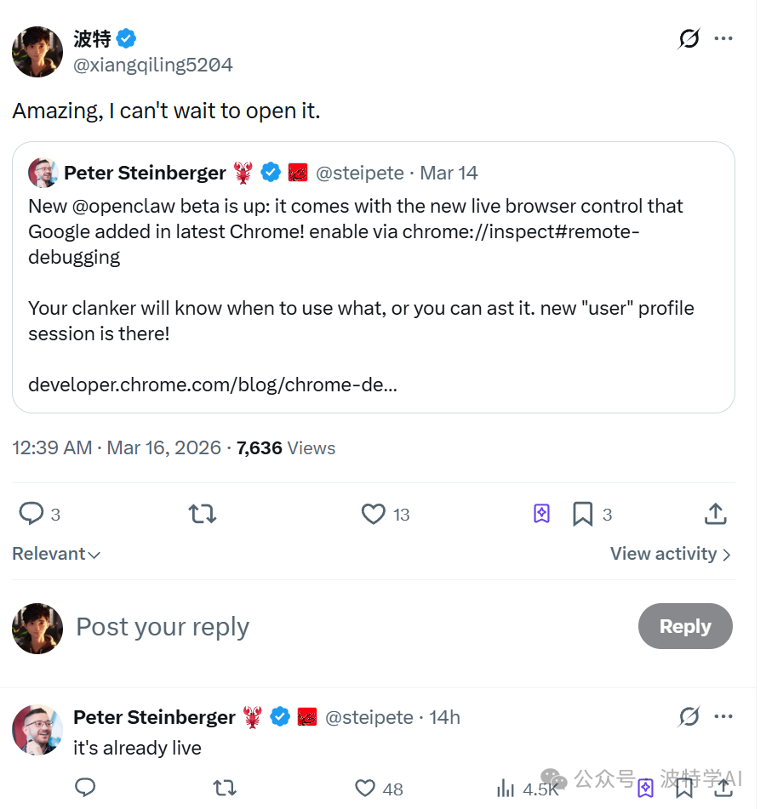Image resolution: width=766 pixels, height=809 pixels.
Task: Like Peter Steinberger's reply
Action: [365, 789]
